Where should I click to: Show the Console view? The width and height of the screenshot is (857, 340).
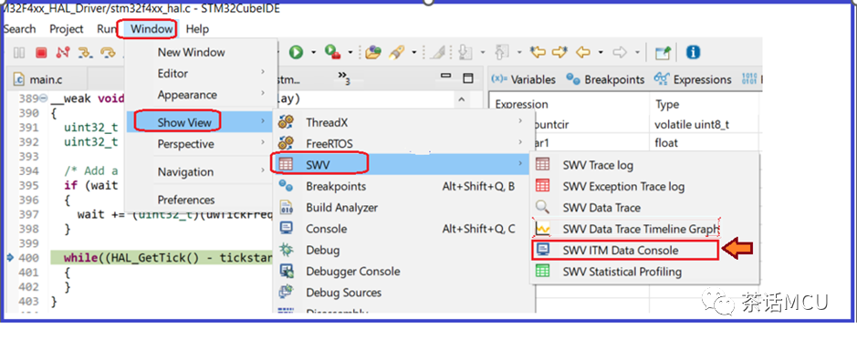(402, 229)
